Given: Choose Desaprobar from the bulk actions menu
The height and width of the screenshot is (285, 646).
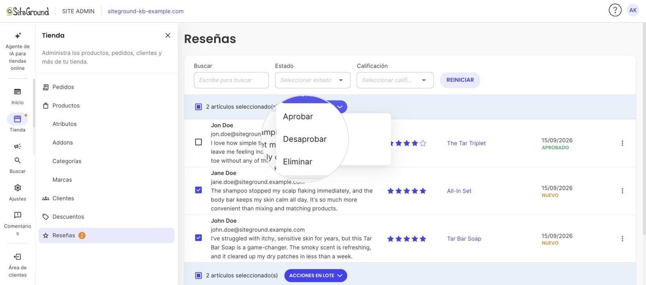Looking at the screenshot, I should coord(305,139).
